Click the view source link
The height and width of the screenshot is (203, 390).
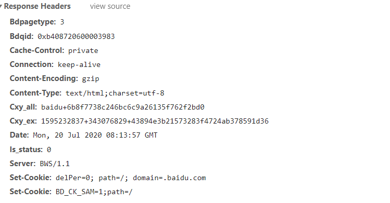pos(110,6)
